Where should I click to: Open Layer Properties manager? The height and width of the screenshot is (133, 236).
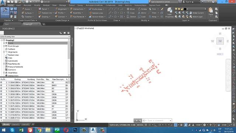click(170, 13)
